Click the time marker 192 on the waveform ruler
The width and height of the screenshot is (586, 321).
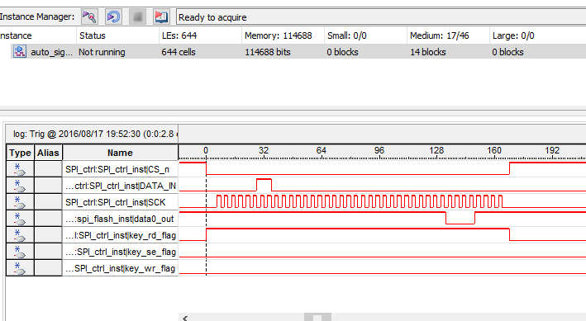(552, 150)
